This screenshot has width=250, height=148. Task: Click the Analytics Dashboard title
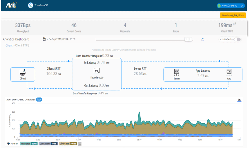[16, 39]
